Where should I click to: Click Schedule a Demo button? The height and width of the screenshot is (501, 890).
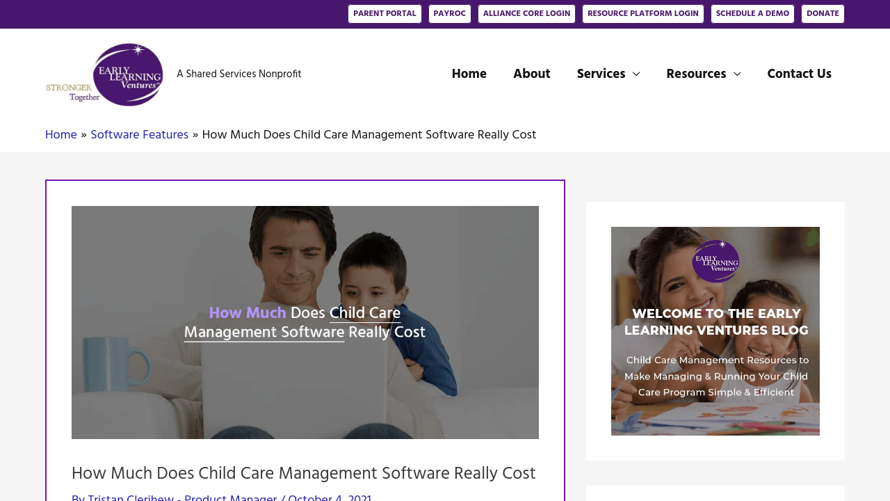click(752, 14)
